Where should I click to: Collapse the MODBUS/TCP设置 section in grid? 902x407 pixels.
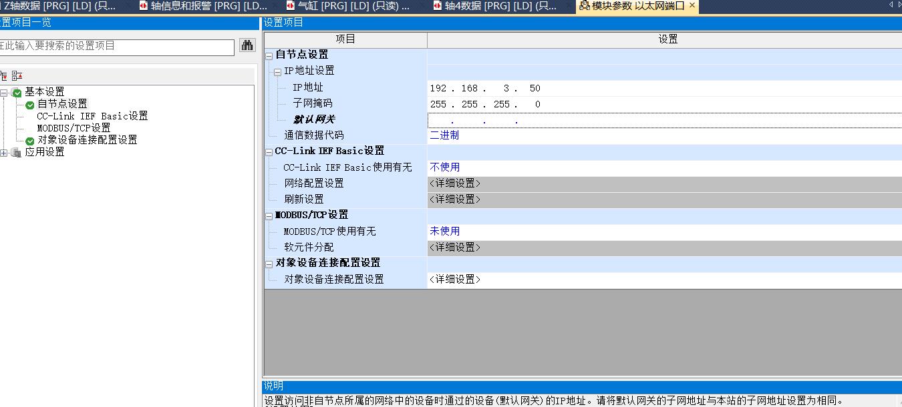pyautogui.click(x=269, y=216)
